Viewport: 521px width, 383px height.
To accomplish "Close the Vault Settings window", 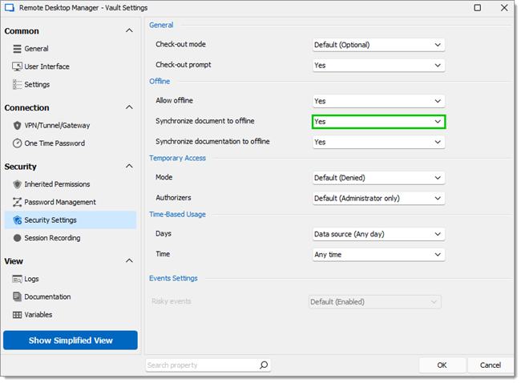I will (x=504, y=8).
